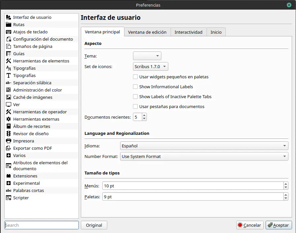Enable Usar widgets pequeños en paletas
The height and width of the screenshot is (233, 296).
[135, 77]
